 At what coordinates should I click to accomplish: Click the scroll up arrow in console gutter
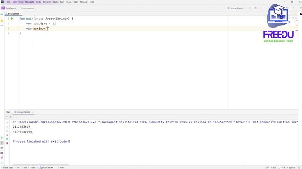click(x=7, y=122)
